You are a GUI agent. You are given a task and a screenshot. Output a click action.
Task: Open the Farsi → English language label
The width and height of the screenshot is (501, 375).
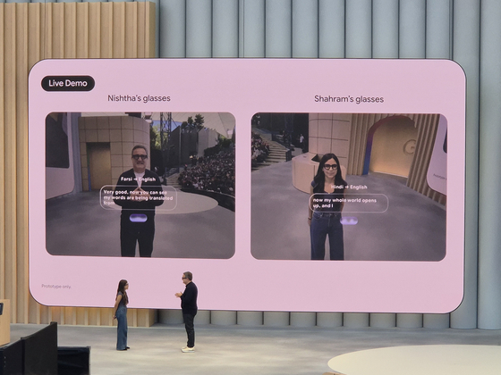(x=139, y=179)
